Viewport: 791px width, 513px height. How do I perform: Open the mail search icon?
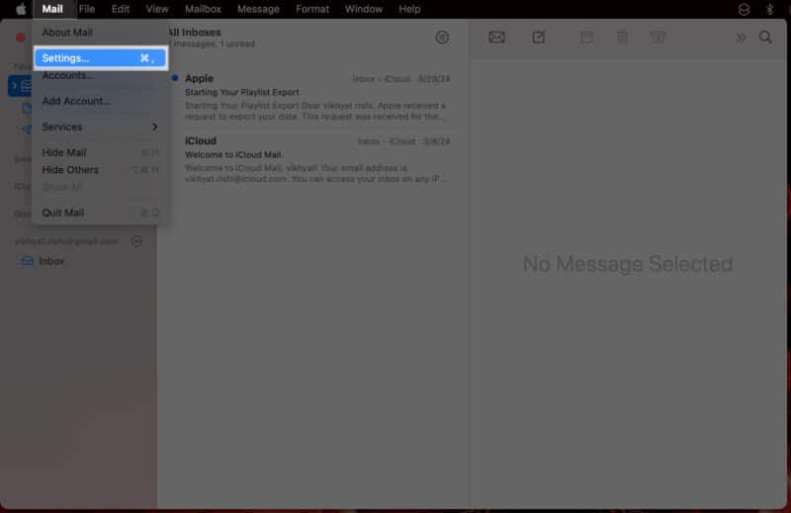pyautogui.click(x=765, y=37)
